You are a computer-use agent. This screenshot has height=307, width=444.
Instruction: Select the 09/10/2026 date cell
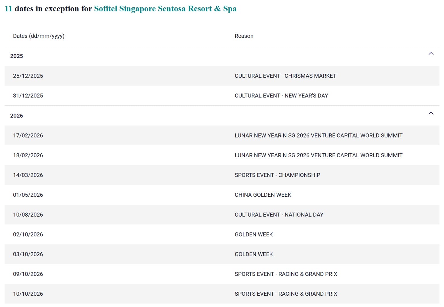click(28, 274)
